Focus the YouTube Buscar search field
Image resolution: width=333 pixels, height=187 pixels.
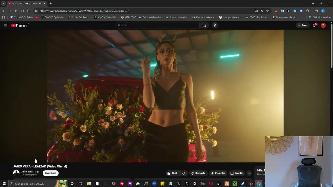point(158,25)
